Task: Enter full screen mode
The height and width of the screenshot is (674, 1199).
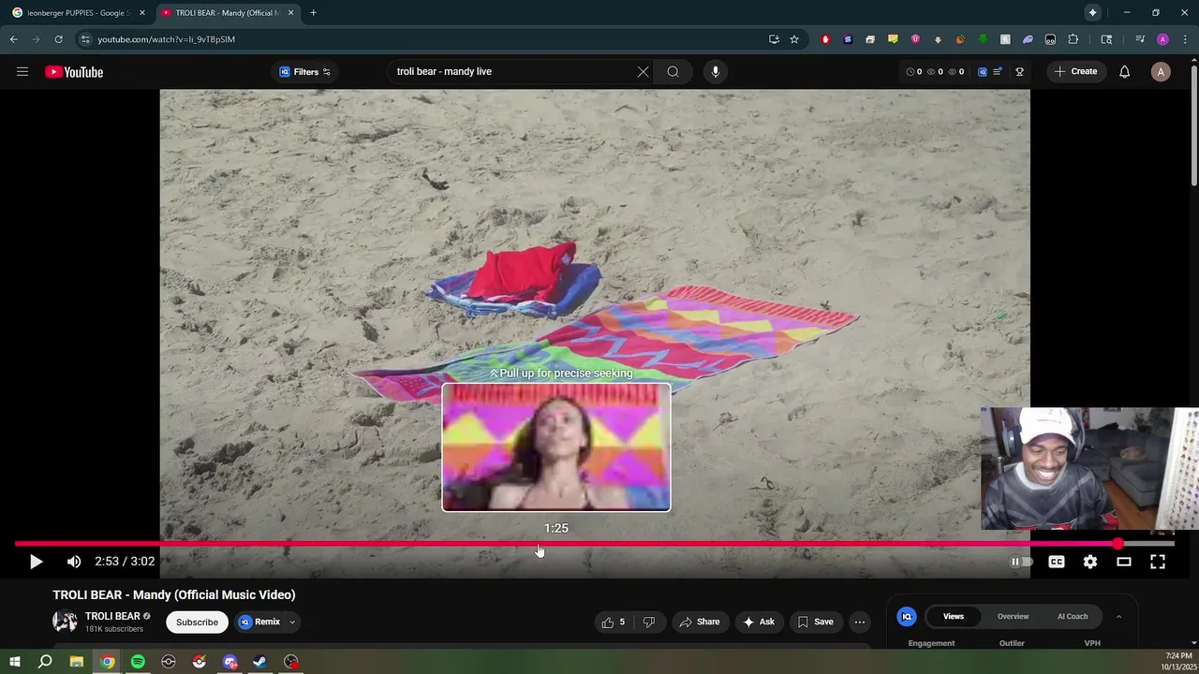Action: point(1158,562)
